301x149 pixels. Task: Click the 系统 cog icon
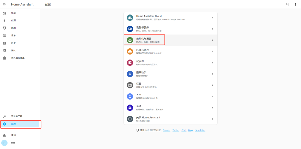point(130,108)
